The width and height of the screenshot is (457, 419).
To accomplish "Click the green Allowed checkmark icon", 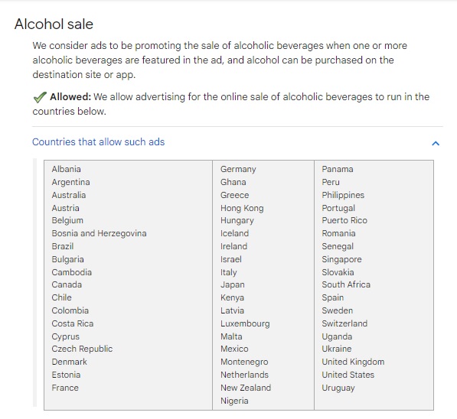I will (40, 97).
